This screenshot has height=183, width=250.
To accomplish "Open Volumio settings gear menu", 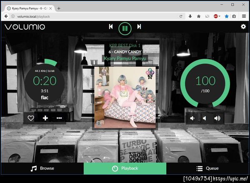I will [243, 27].
